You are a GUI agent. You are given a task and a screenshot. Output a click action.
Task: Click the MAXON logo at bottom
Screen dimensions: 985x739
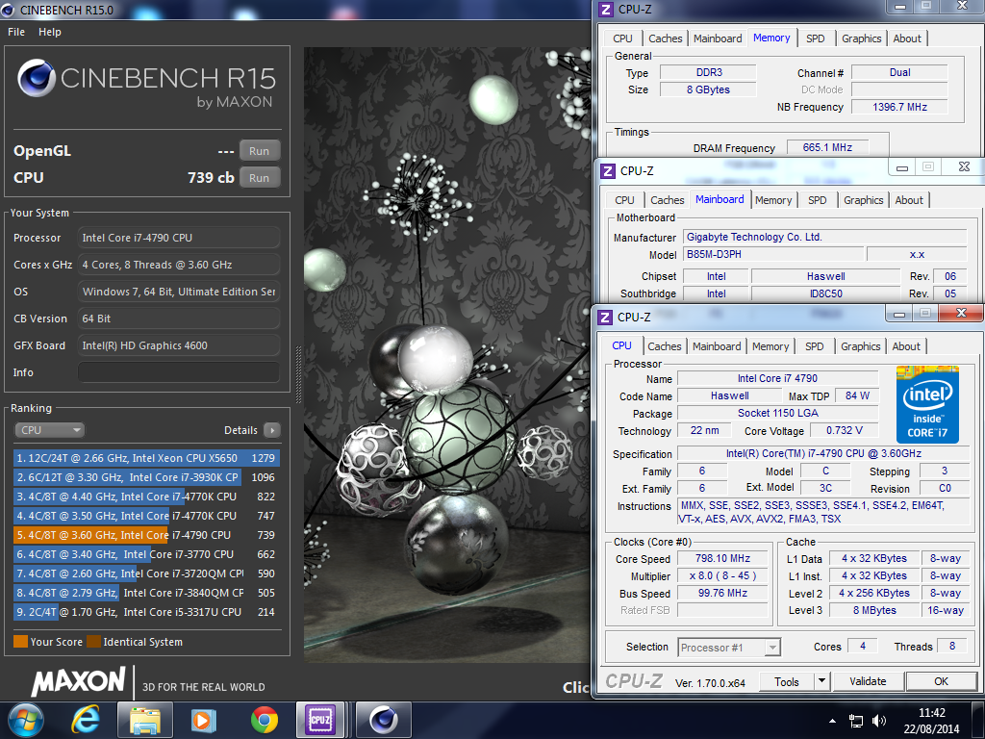[x=79, y=682]
